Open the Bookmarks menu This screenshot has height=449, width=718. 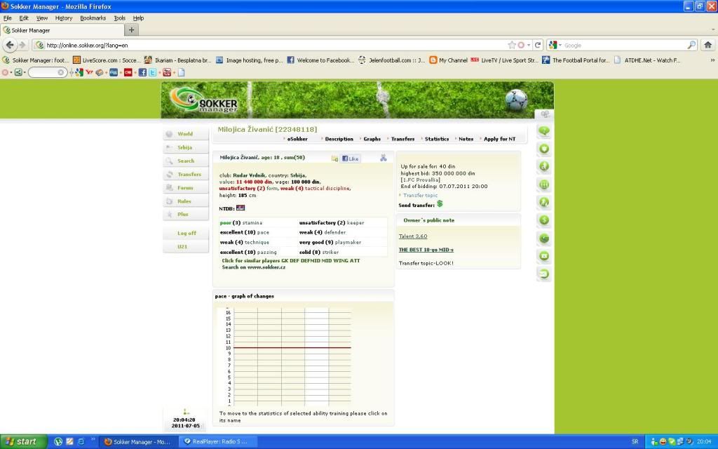93,18
